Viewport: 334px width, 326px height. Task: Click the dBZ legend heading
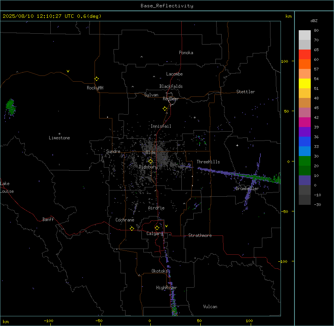coord(314,21)
